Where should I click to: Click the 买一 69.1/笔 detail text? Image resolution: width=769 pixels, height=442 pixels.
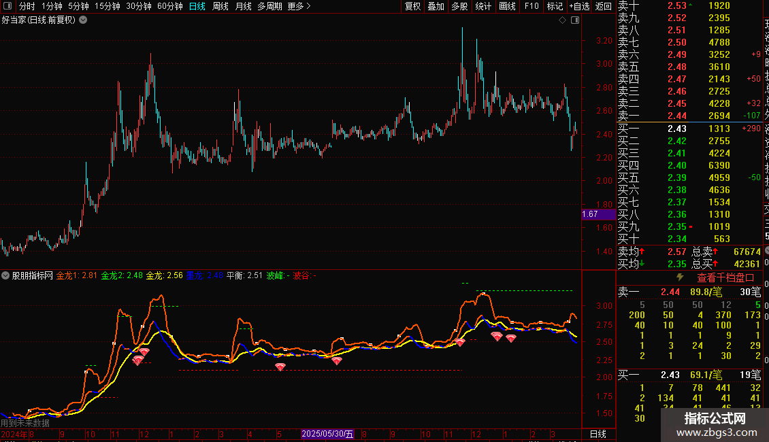click(x=706, y=375)
